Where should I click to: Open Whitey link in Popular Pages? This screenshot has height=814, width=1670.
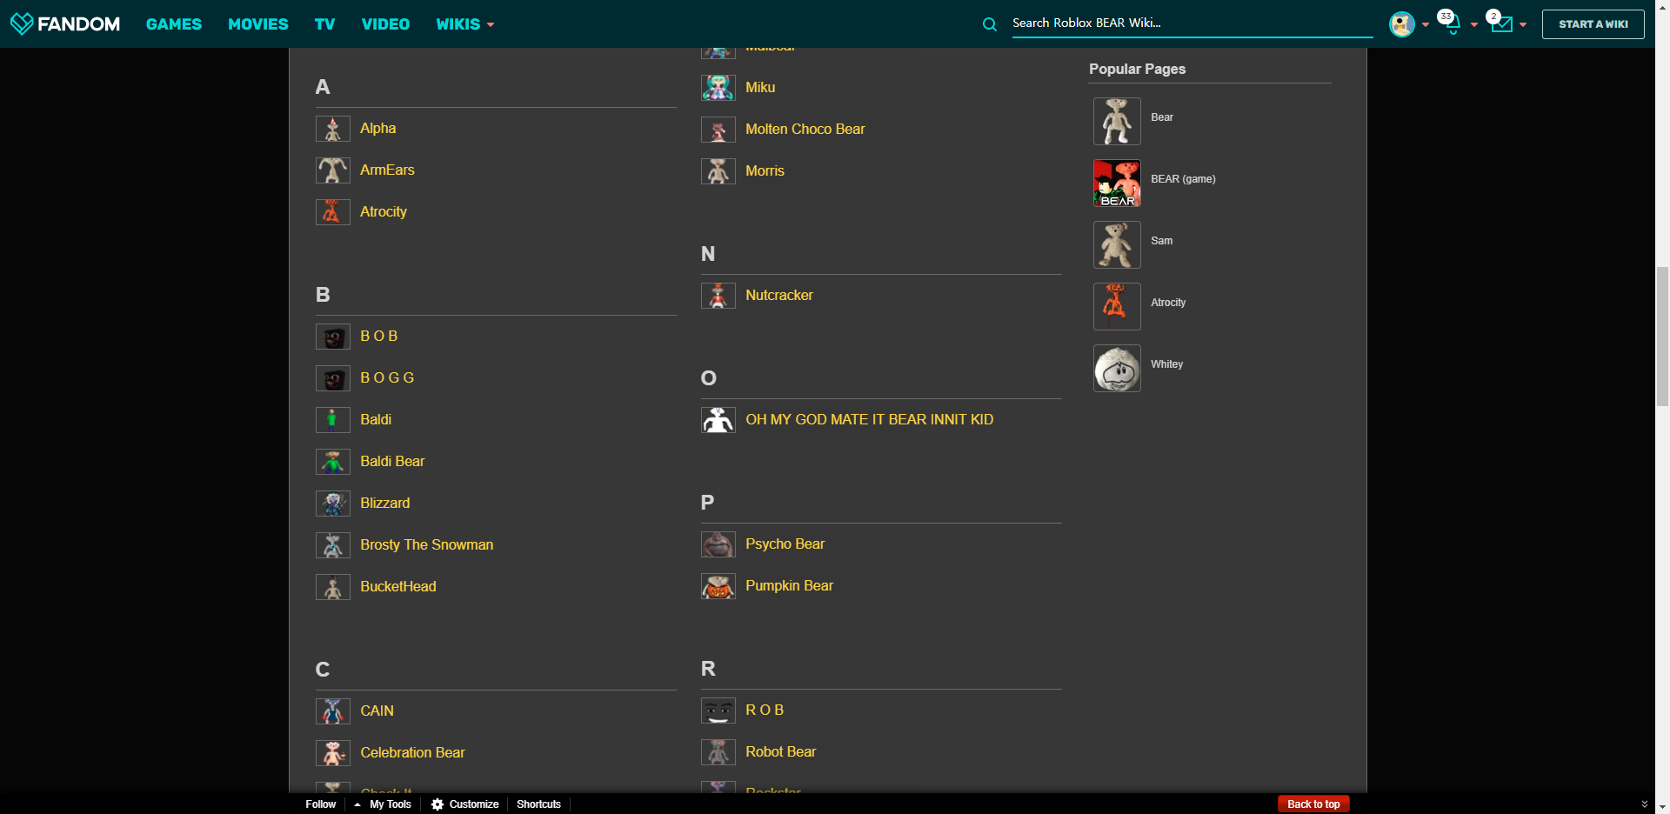[x=1167, y=364]
